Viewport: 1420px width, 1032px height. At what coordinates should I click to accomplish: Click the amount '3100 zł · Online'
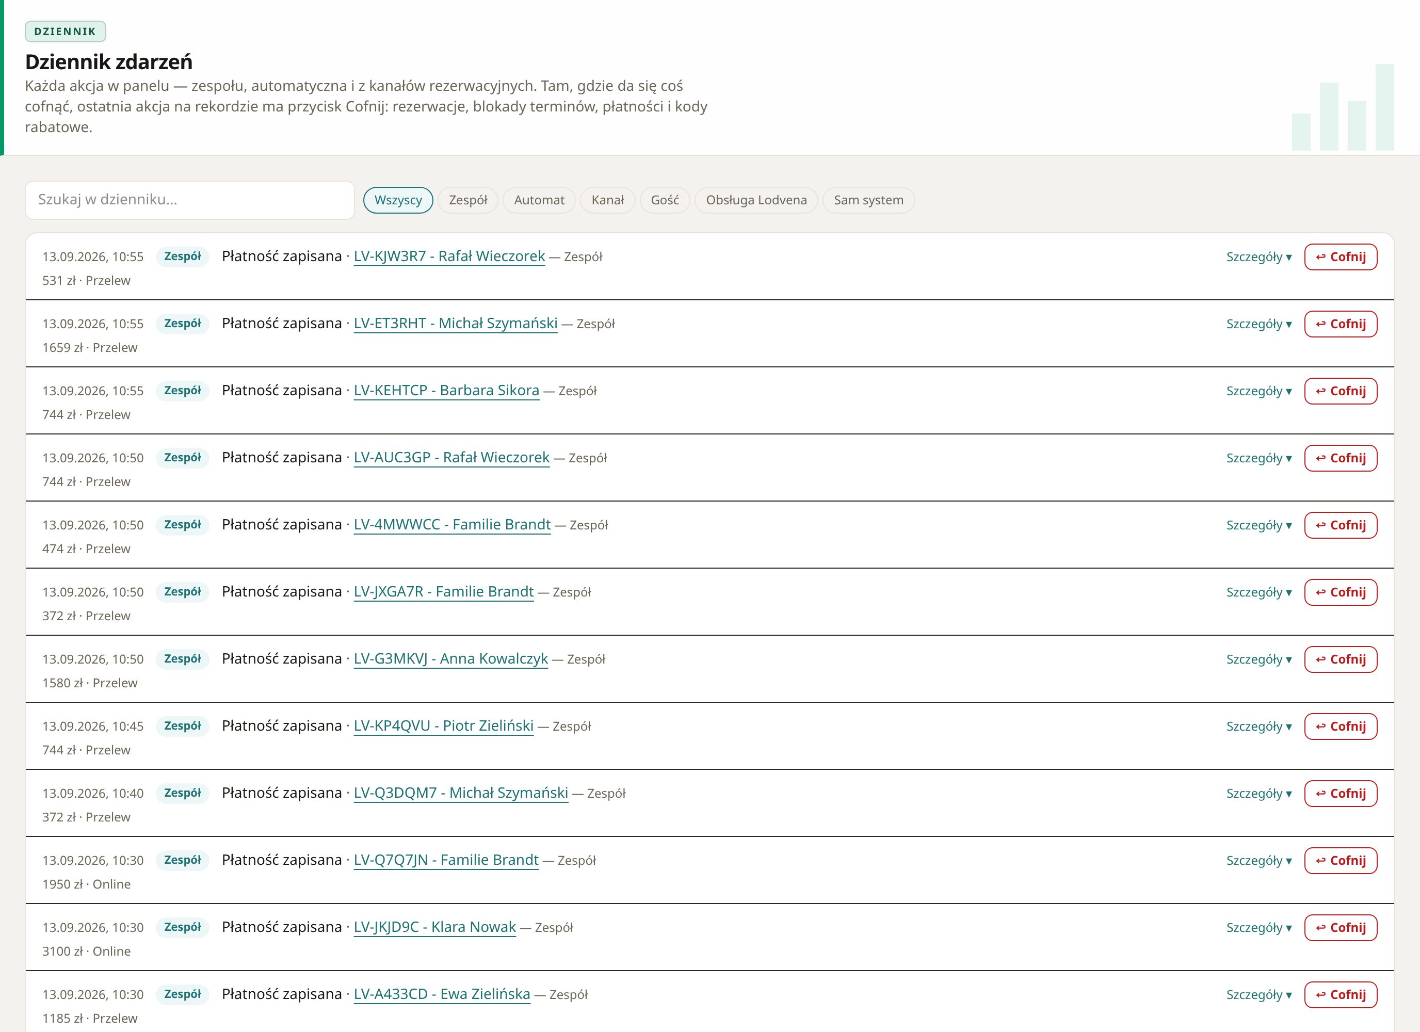tap(86, 950)
